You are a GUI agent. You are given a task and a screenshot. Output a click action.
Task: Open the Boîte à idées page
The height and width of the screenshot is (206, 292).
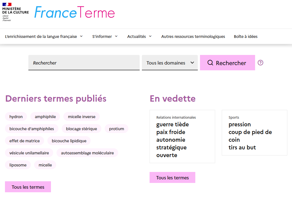pyautogui.click(x=246, y=37)
